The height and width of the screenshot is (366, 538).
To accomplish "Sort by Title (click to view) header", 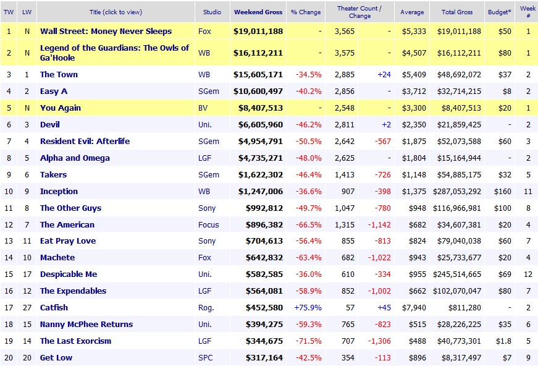I will click(116, 12).
